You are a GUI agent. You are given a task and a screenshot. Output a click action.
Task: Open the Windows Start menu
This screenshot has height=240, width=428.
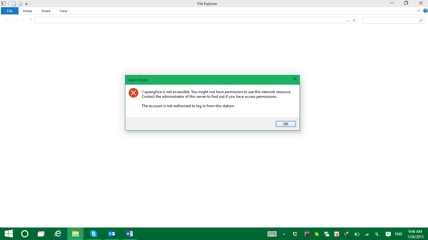[8, 234]
